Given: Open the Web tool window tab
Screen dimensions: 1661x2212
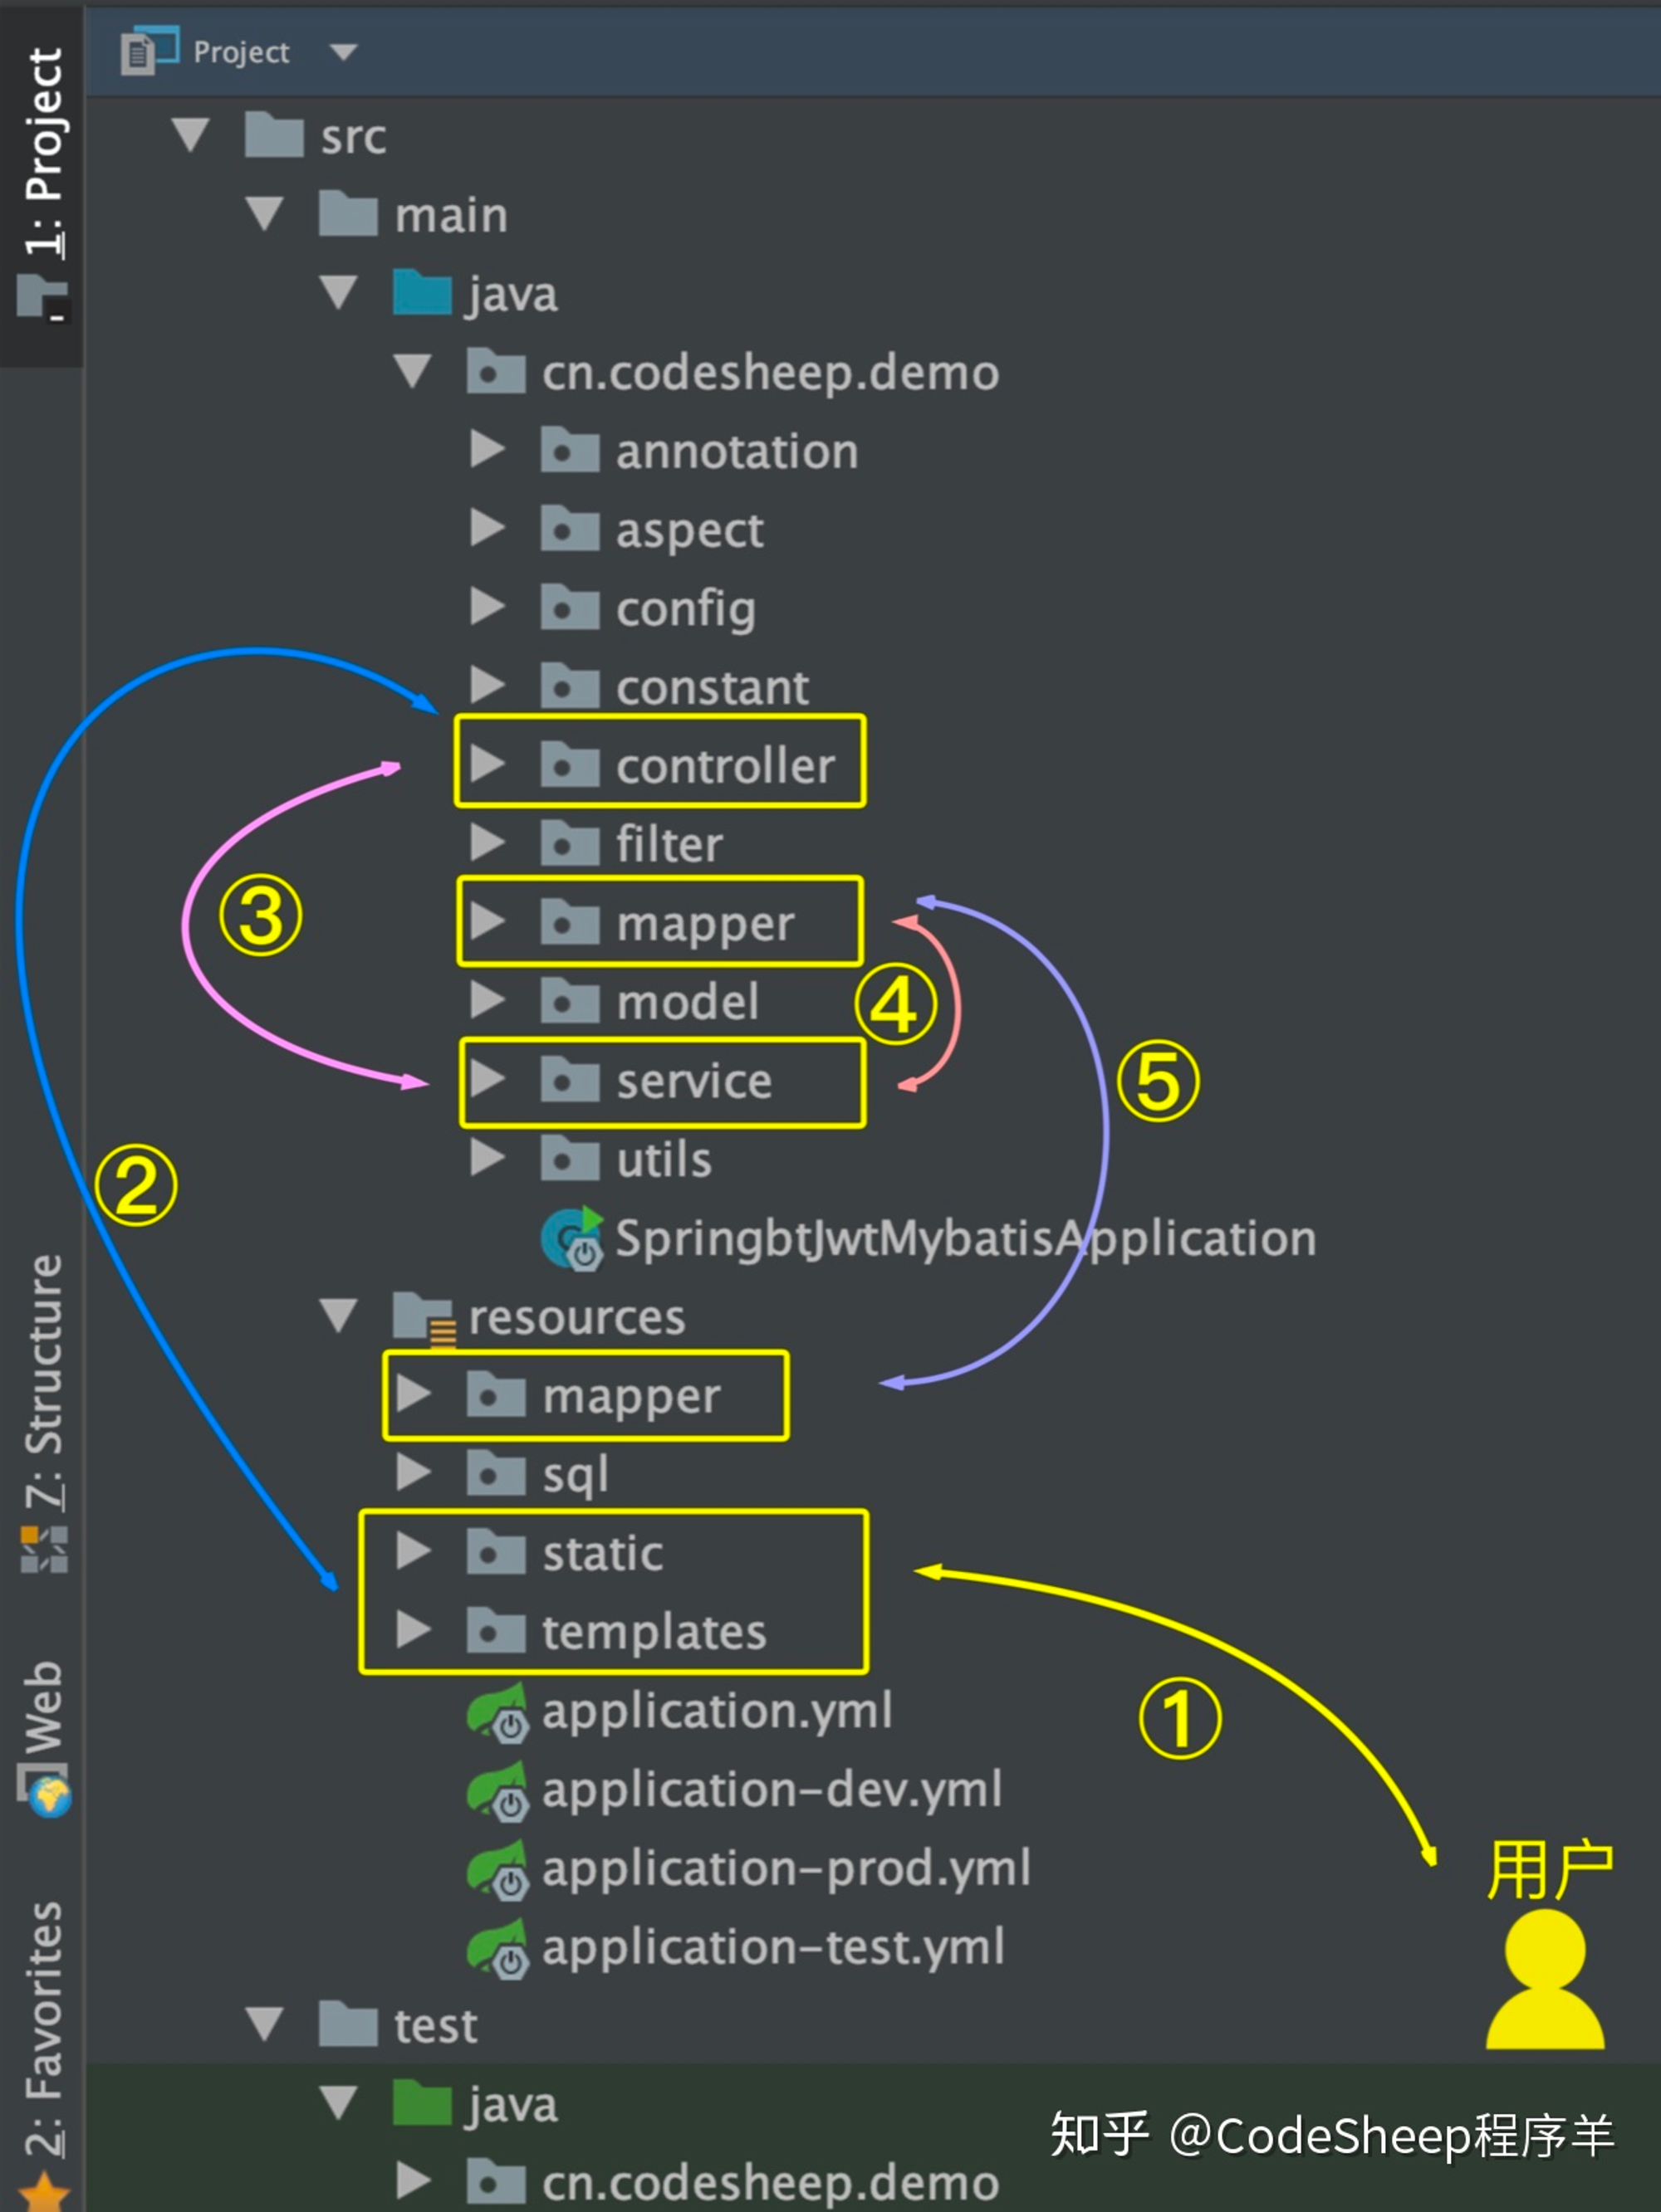Looking at the screenshot, I should (44, 1738).
